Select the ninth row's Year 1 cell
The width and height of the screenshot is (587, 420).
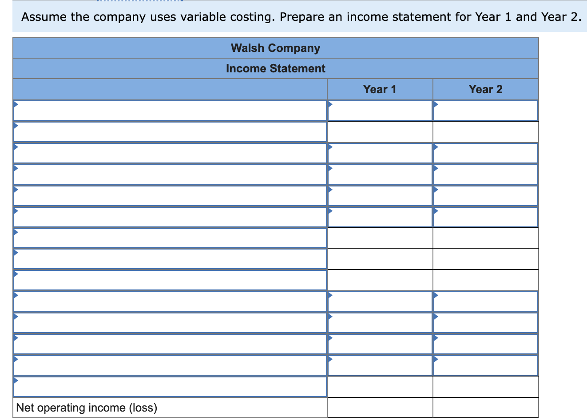[x=380, y=281]
